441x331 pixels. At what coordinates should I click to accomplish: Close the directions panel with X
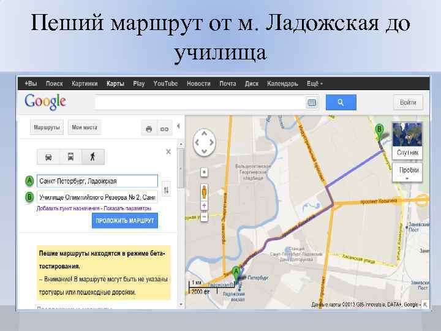click(168, 152)
